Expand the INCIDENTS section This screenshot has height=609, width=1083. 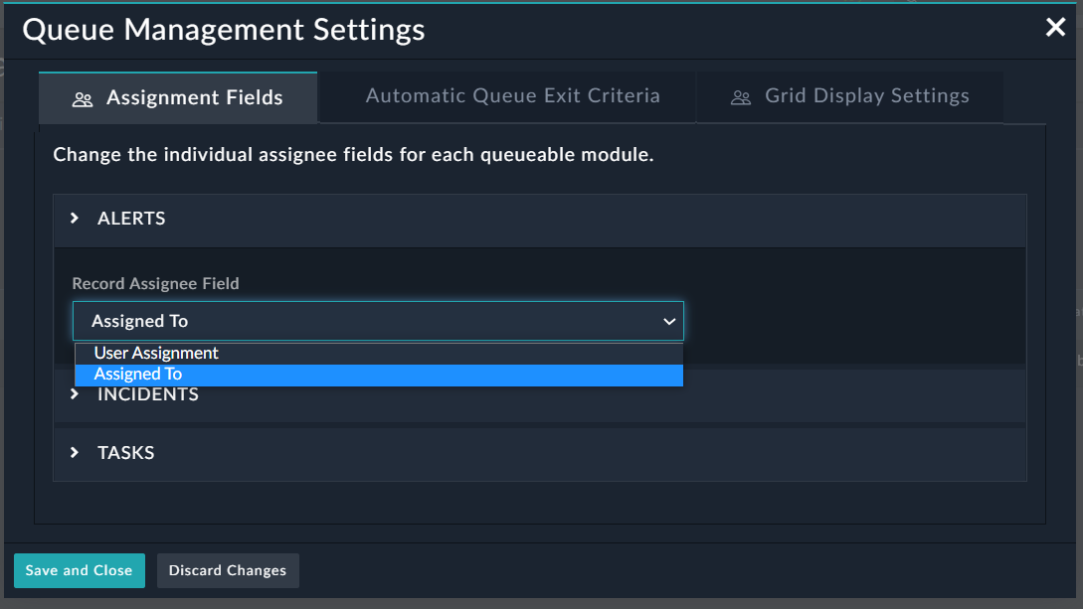click(x=147, y=393)
